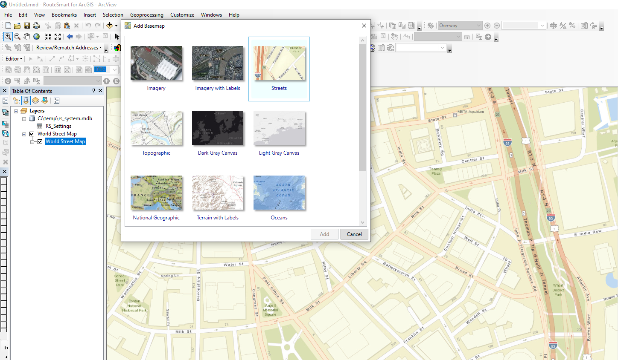The image size is (618, 360).
Task: Open the Selection menu
Action: [x=113, y=14]
